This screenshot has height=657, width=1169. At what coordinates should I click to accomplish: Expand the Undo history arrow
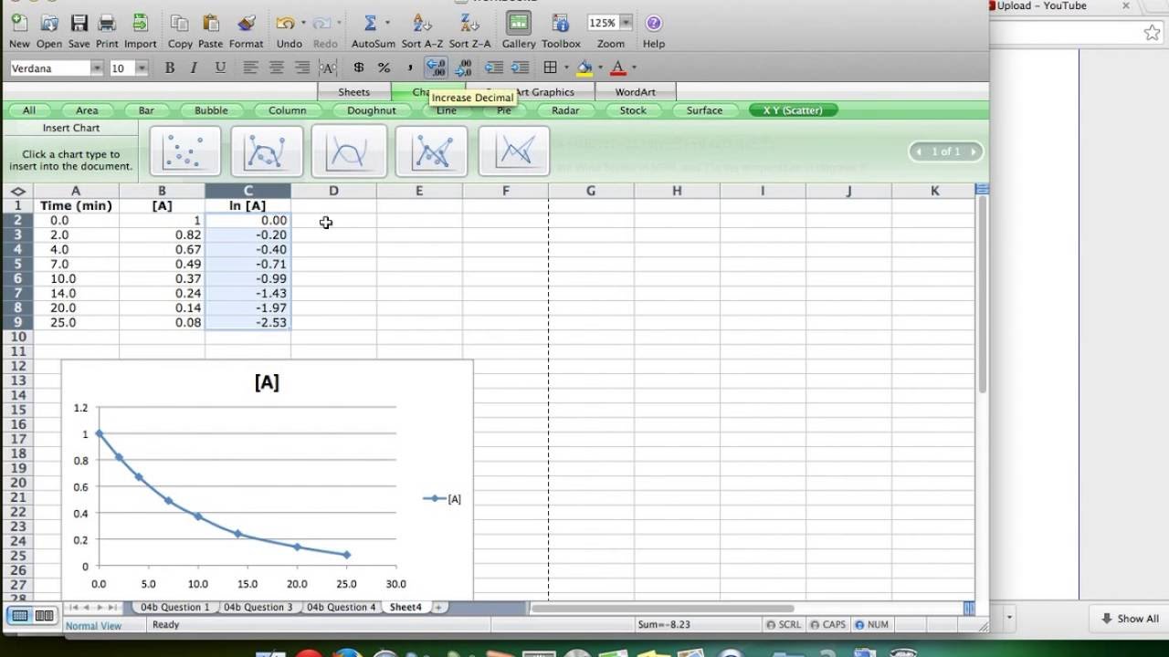[302, 24]
